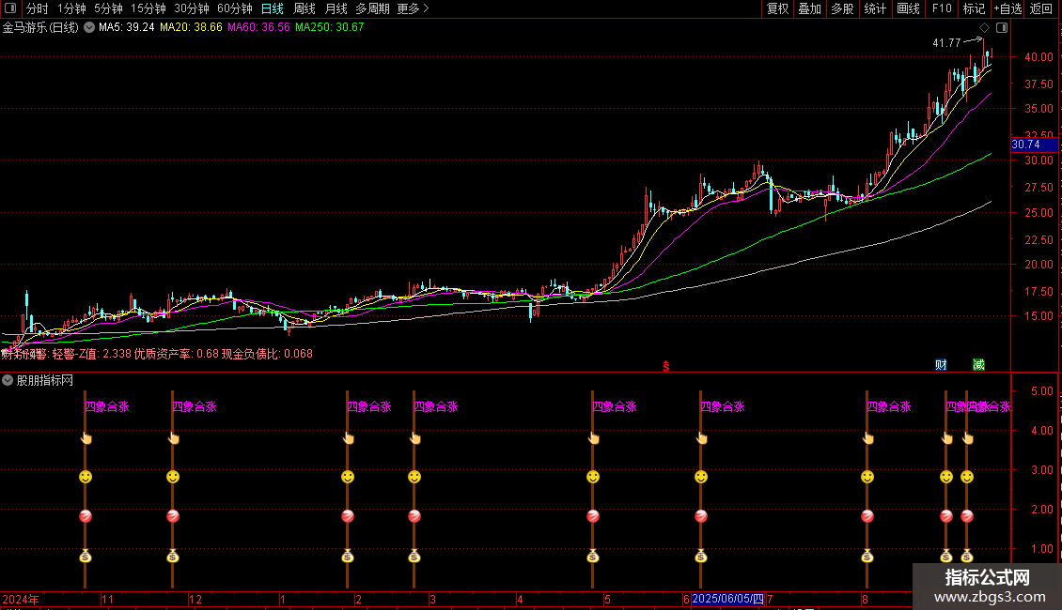Image resolution: width=1062 pixels, height=610 pixels.
Task: Click the money bag icon on sixth signal line
Action: 701,556
